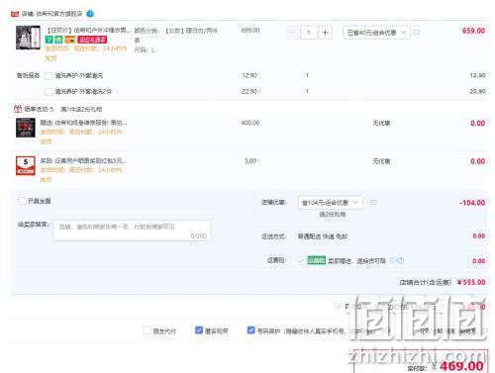Viewport: 495px width, 373px height.
Task: Open the 5 yuan red packet reward title
Action: coord(83,160)
